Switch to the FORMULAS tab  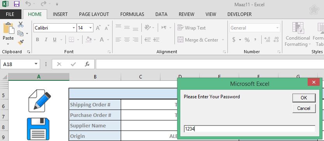pyautogui.click(x=132, y=14)
